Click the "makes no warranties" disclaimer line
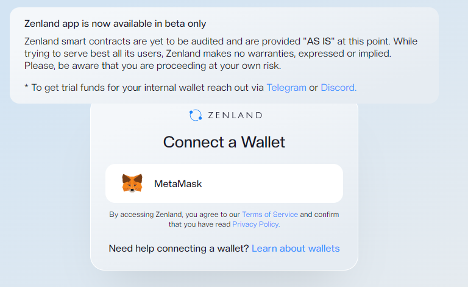The width and height of the screenshot is (468, 287). tap(208, 54)
